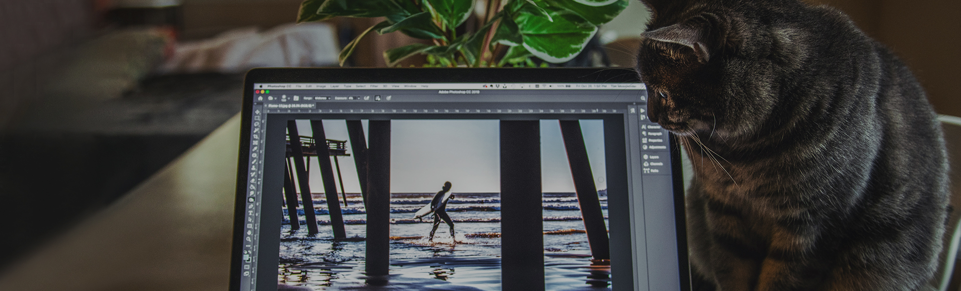Viewport: 961px width, 291px height.
Task: Open the File menu
Action: click(298, 86)
